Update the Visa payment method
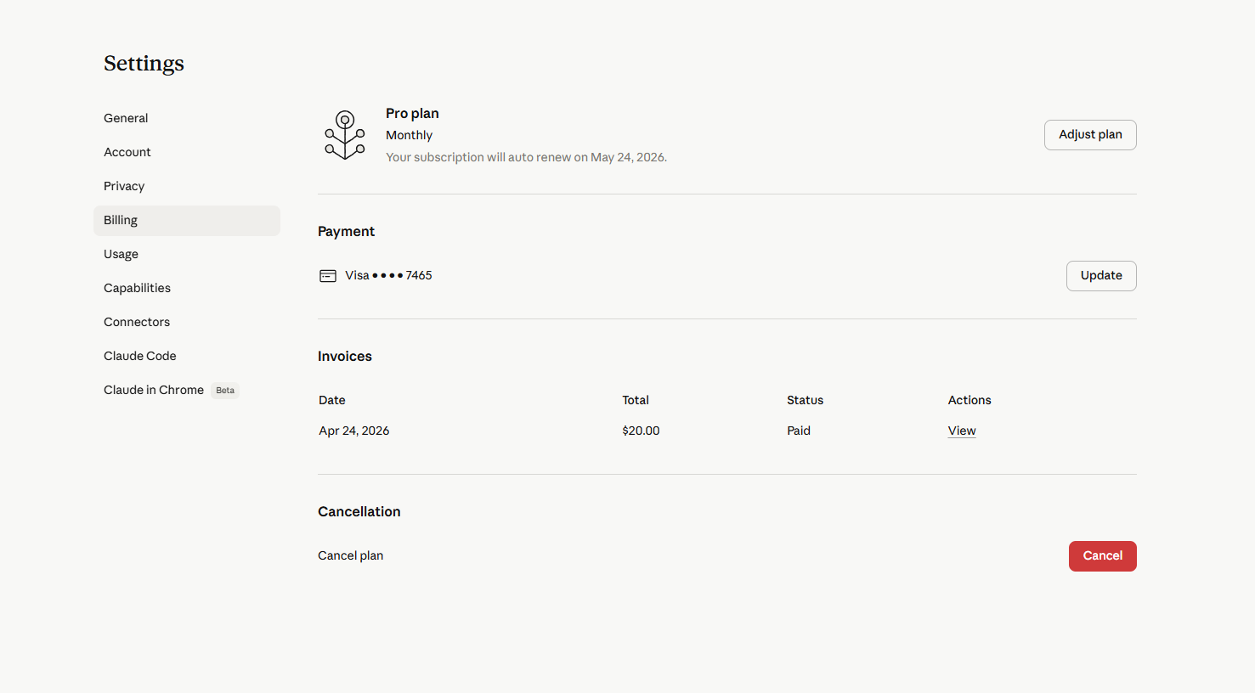 point(1101,276)
